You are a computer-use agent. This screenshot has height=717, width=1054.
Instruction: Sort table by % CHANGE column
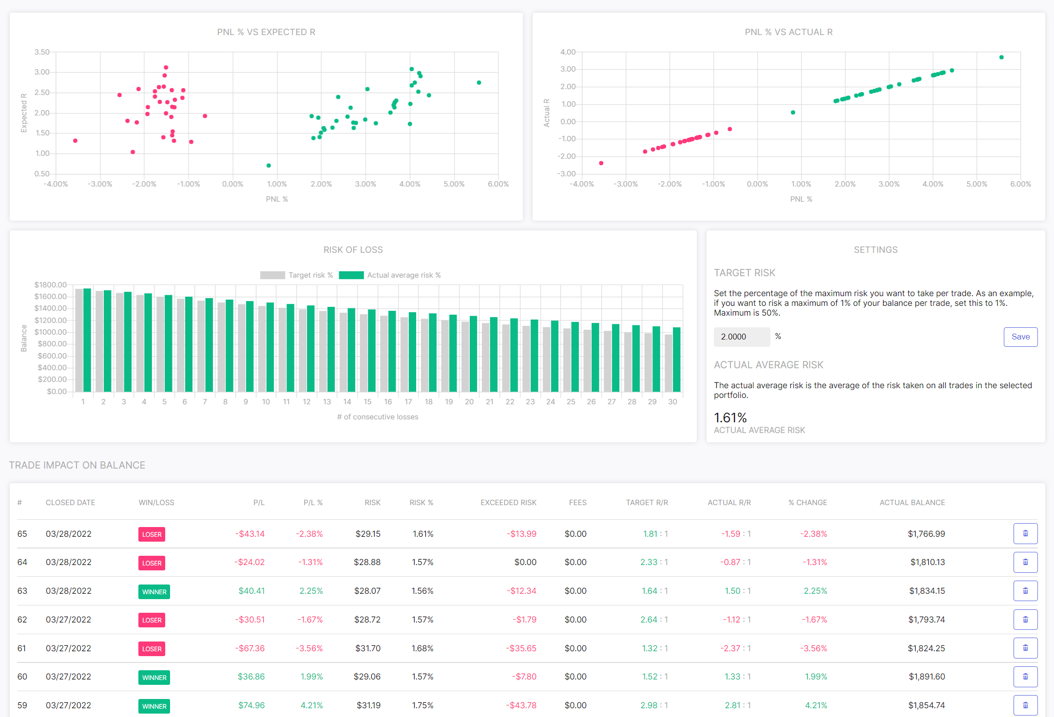coord(808,502)
